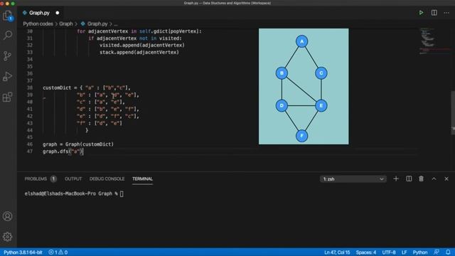The image size is (455, 256).
Task: Click the trailing '...' breadcrumb
Action: point(116,23)
